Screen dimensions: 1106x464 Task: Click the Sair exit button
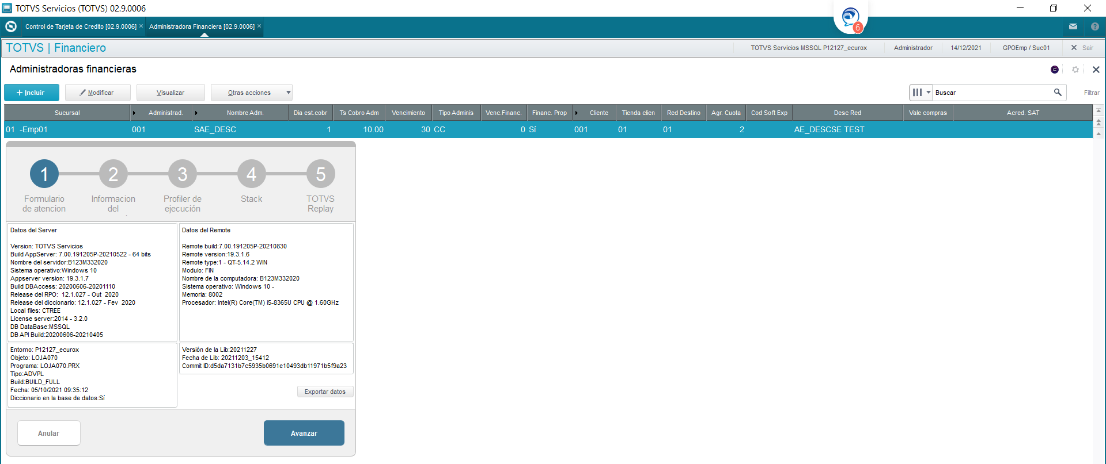pos(1082,48)
